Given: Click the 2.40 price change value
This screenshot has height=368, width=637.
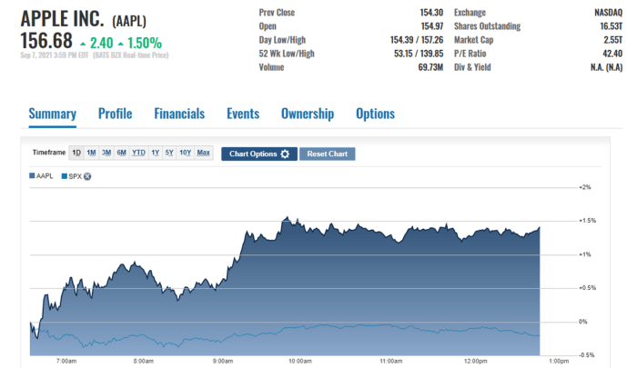Looking at the screenshot, I should (x=101, y=43).
